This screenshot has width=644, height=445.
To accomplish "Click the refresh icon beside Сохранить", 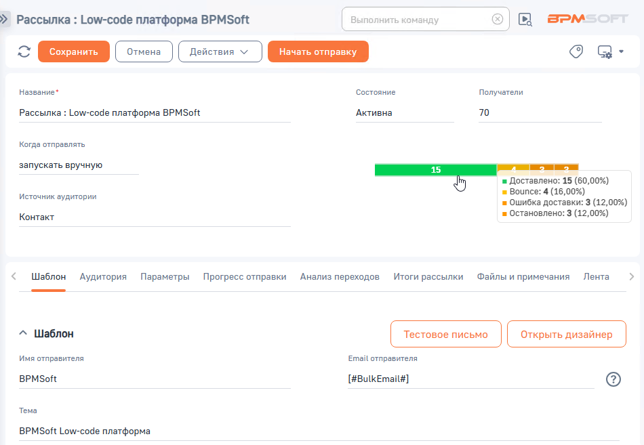I will coord(24,51).
